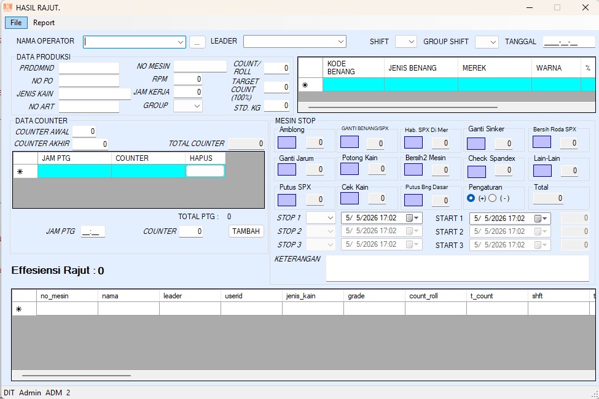
Task: Click the Amblong count field
Action: (x=316, y=142)
